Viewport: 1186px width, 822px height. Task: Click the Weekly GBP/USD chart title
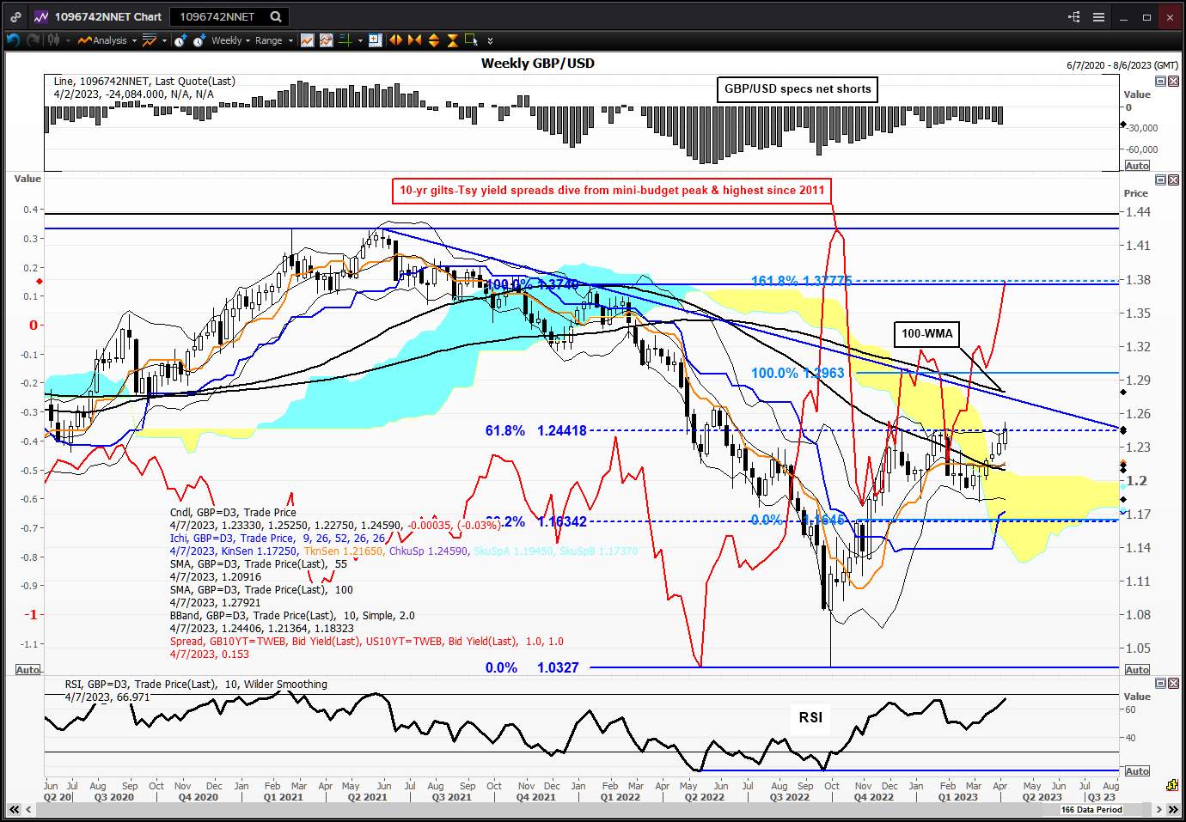click(x=537, y=63)
